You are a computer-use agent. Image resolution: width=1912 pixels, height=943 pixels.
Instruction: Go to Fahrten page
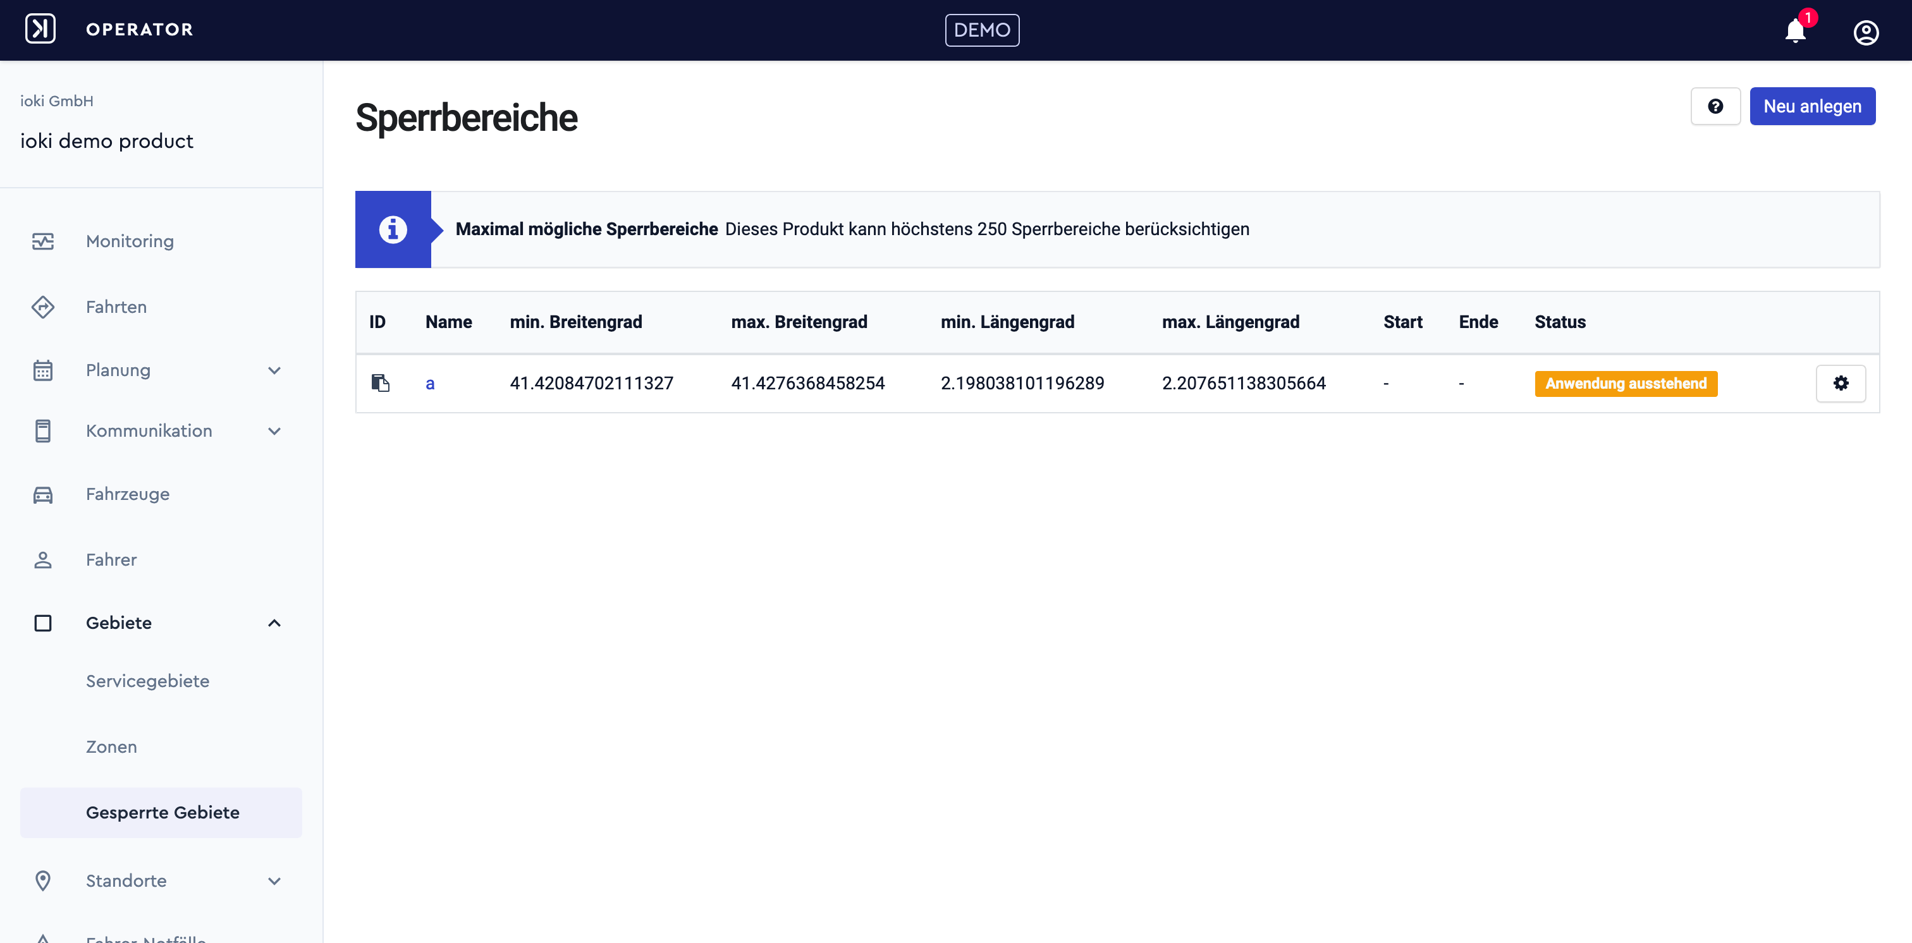pyautogui.click(x=116, y=307)
